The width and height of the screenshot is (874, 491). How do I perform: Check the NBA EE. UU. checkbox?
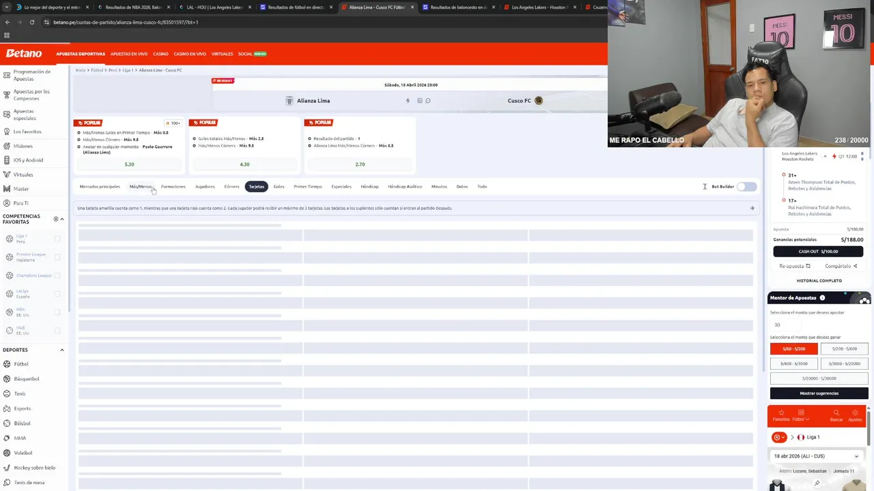point(57,312)
